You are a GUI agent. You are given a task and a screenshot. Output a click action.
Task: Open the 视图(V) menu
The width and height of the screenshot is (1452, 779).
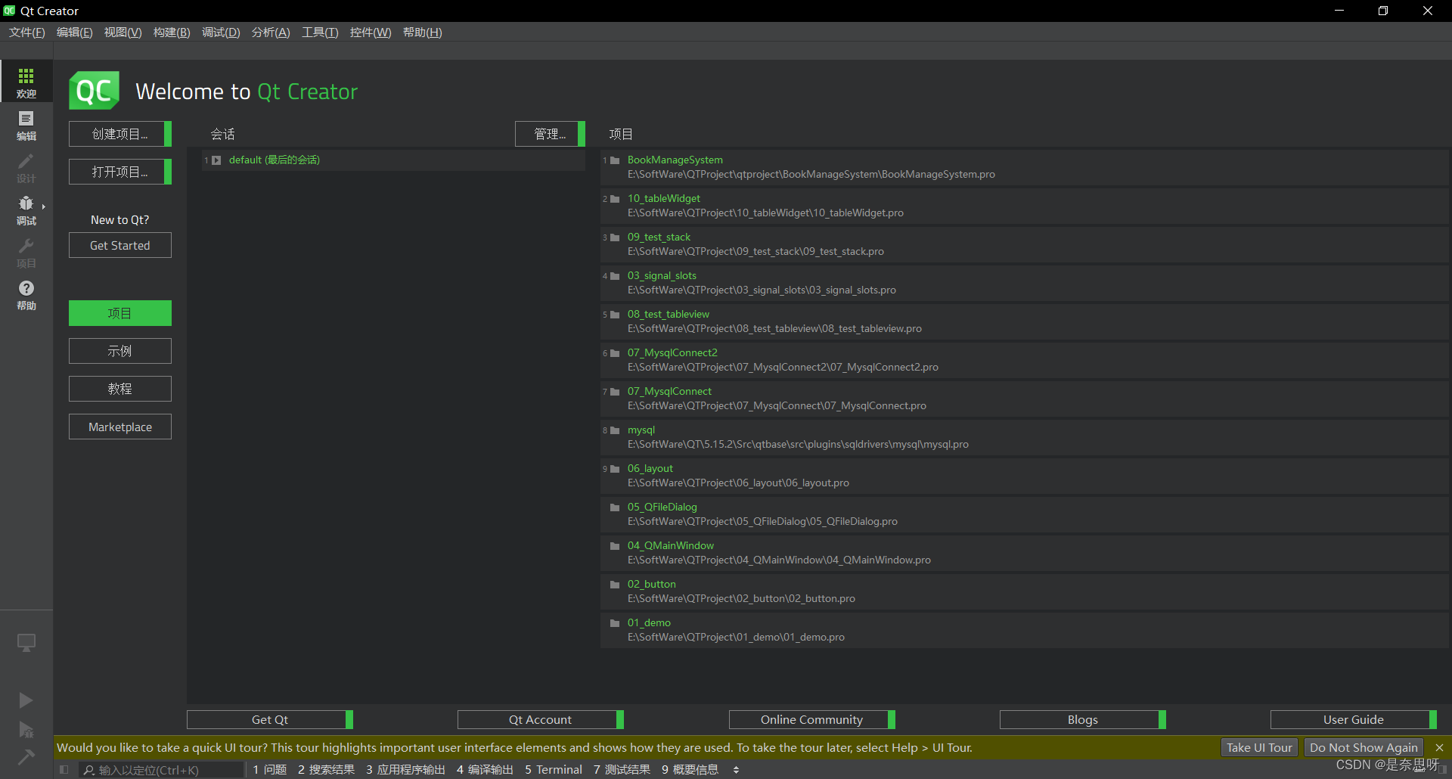point(123,33)
